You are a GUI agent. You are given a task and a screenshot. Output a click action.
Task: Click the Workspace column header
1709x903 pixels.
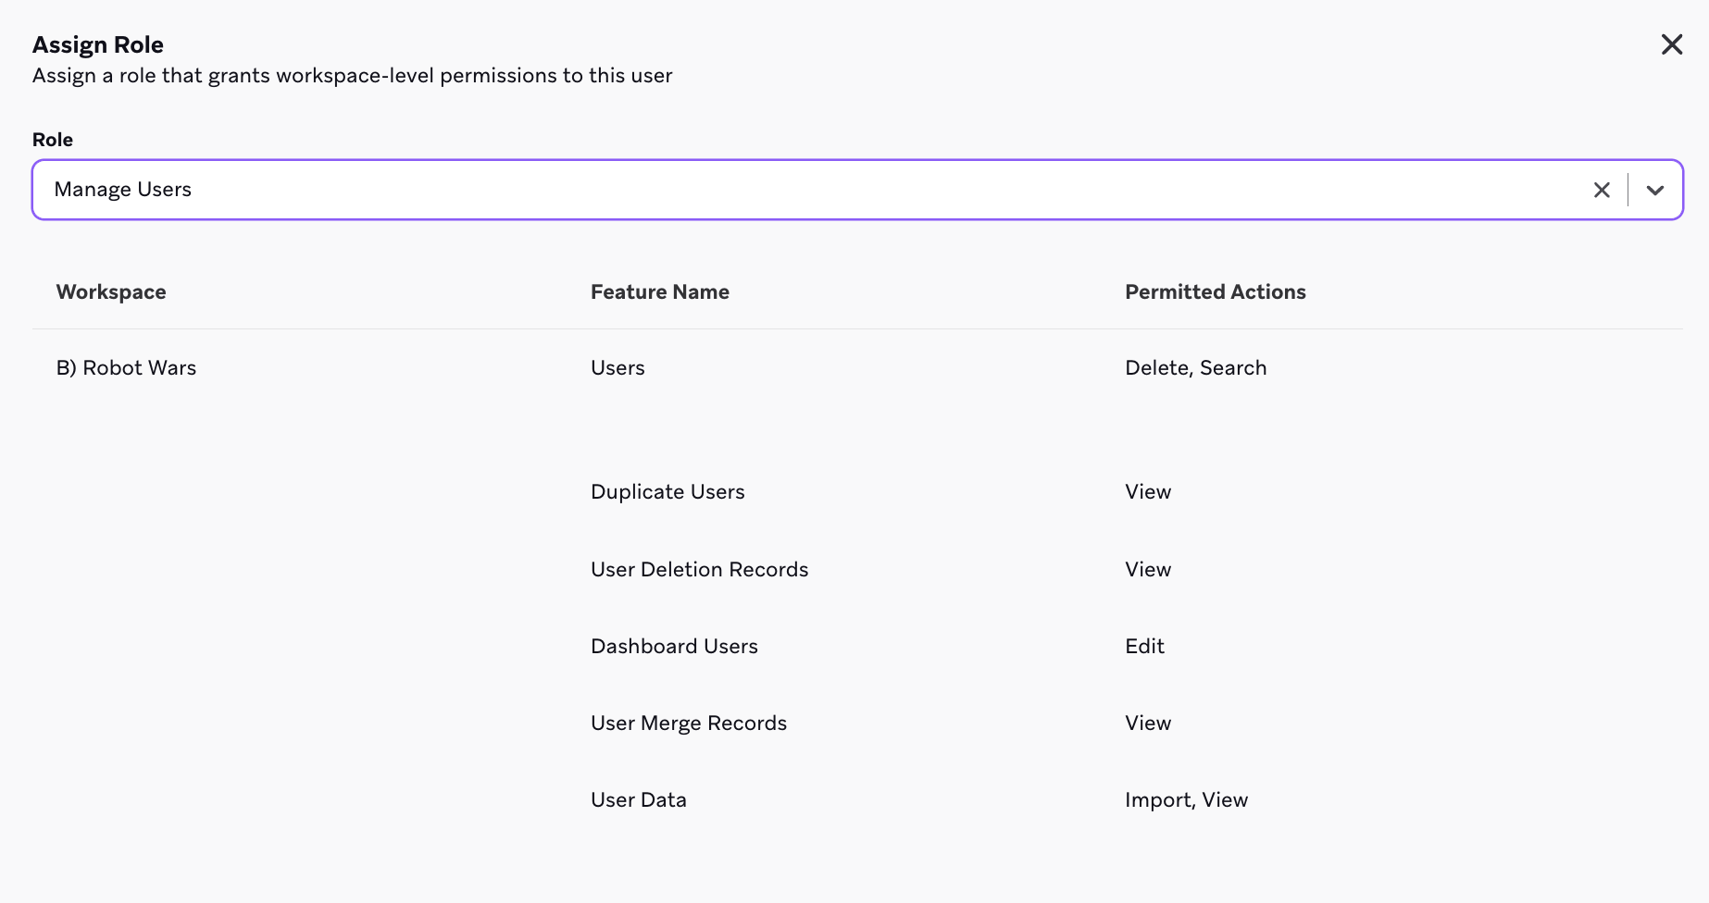point(111,292)
